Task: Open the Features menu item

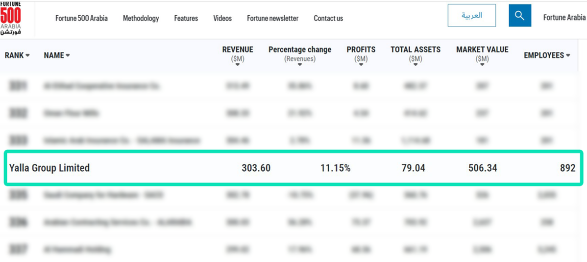Action: point(186,18)
